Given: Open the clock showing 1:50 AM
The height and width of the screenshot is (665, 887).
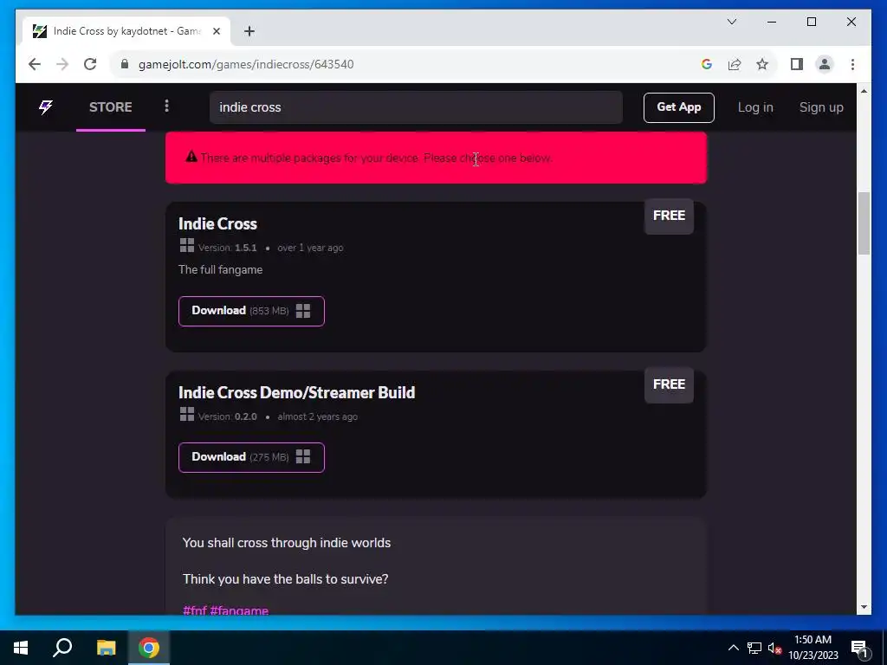Looking at the screenshot, I should (x=813, y=648).
